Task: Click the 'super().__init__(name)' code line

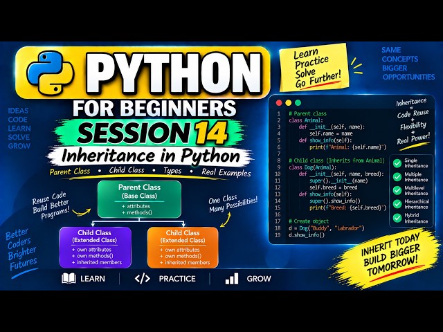Action: click(x=338, y=181)
